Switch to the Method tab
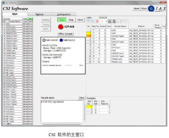 tap(39, 14)
